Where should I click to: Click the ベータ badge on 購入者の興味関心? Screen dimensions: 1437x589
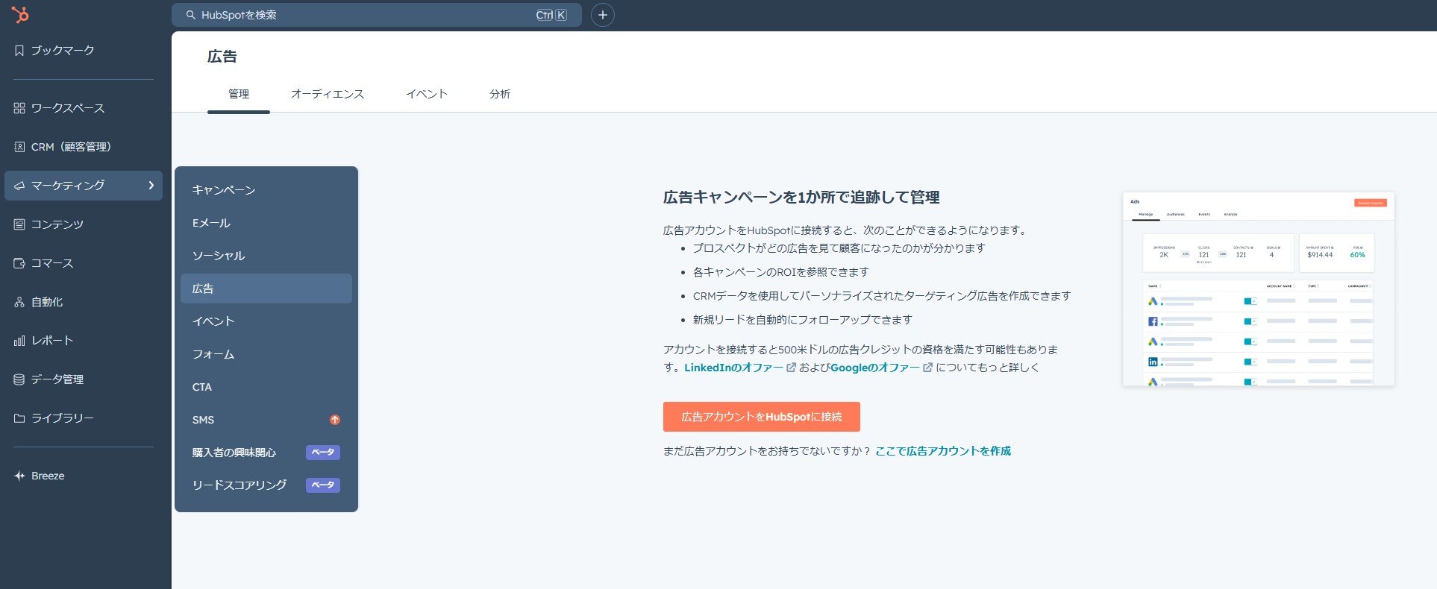[x=323, y=453]
